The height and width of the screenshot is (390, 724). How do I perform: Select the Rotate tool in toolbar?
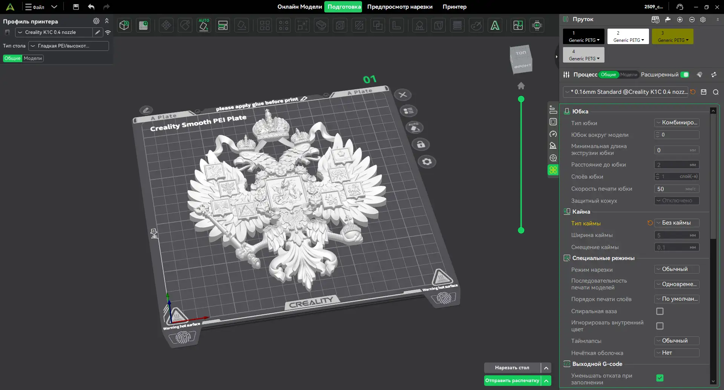pos(185,25)
